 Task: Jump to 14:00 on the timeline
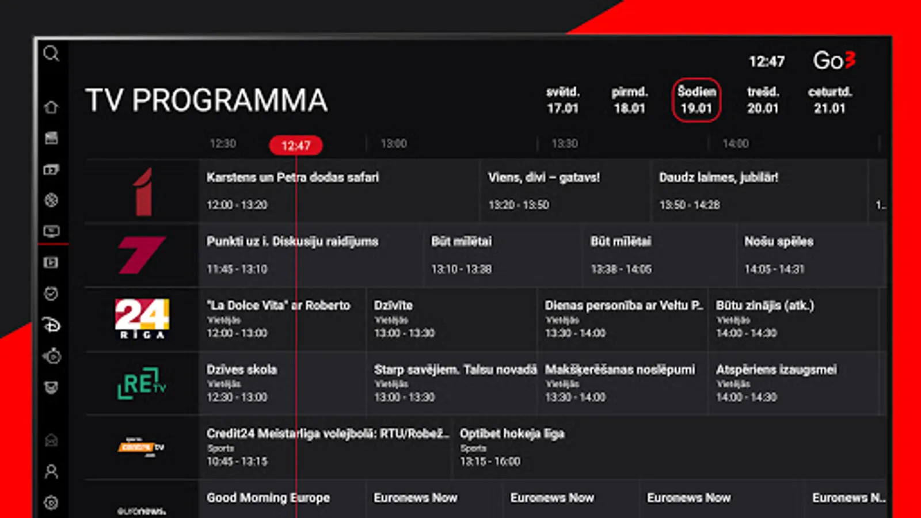[736, 143]
